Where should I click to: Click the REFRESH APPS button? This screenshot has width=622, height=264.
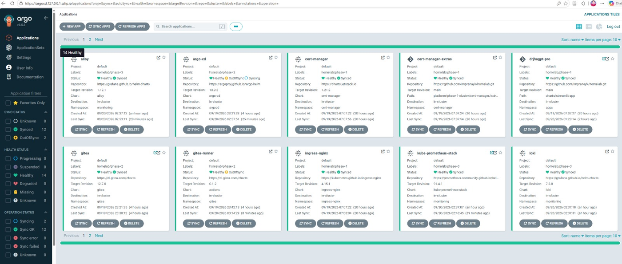point(132,27)
